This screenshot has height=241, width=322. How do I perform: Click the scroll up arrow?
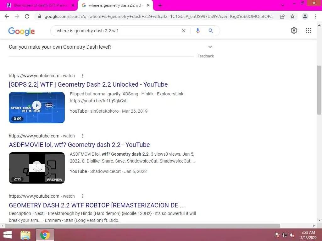click(x=319, y=25)
